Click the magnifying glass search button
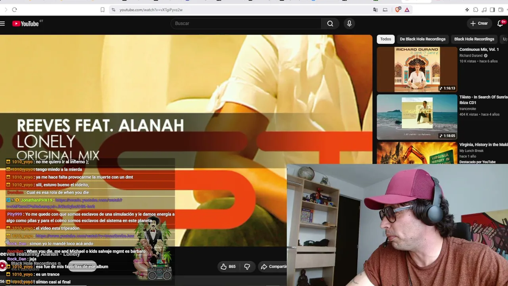Image resolution: width=508 pixels, height=286 pixels. point(330,23)
